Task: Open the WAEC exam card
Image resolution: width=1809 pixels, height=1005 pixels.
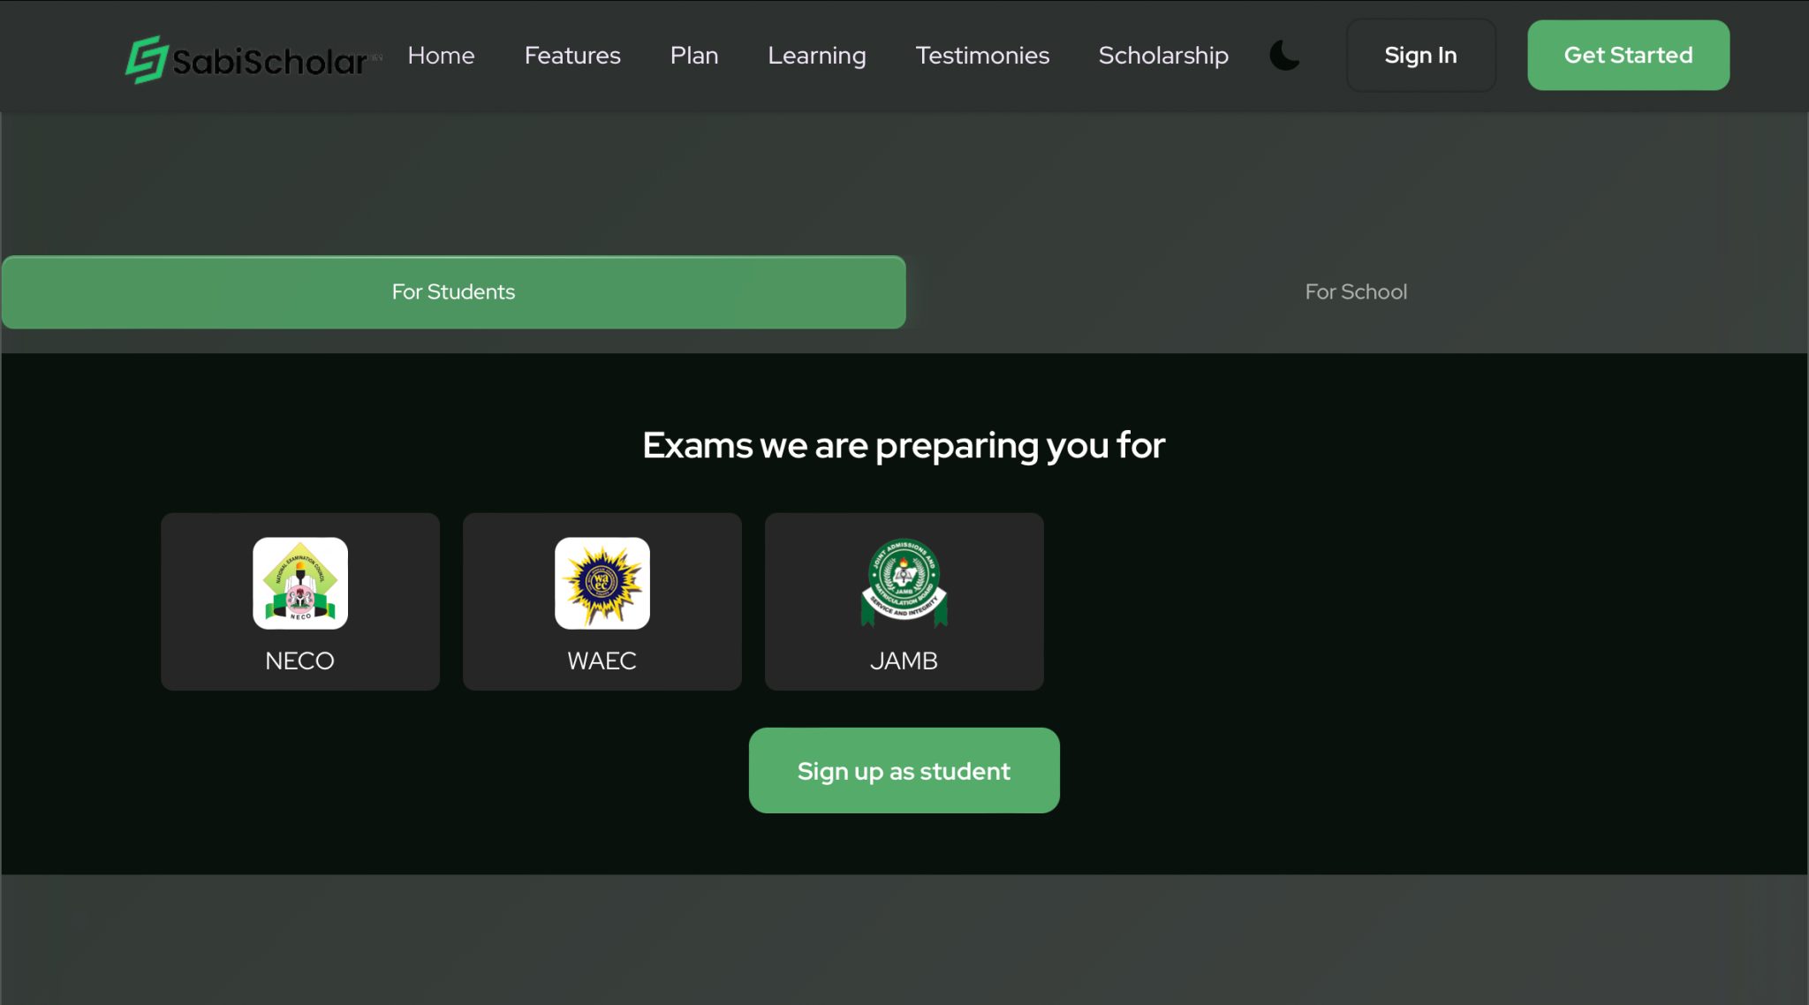Action: (x=602, y=601)
